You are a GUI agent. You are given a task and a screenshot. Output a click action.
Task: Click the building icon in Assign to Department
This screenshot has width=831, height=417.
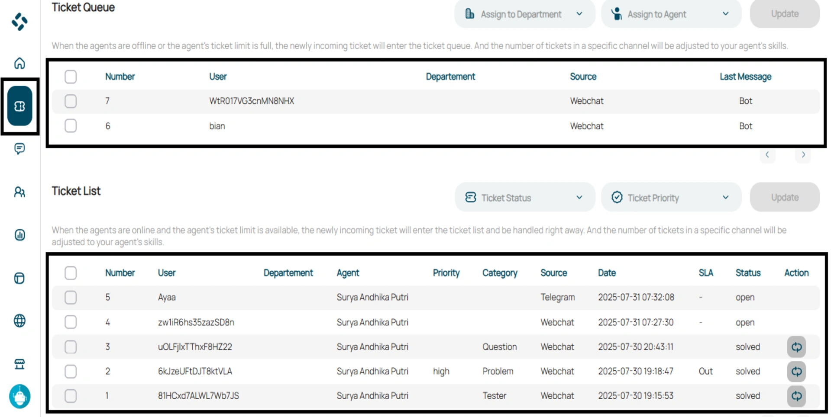[469, 14]
